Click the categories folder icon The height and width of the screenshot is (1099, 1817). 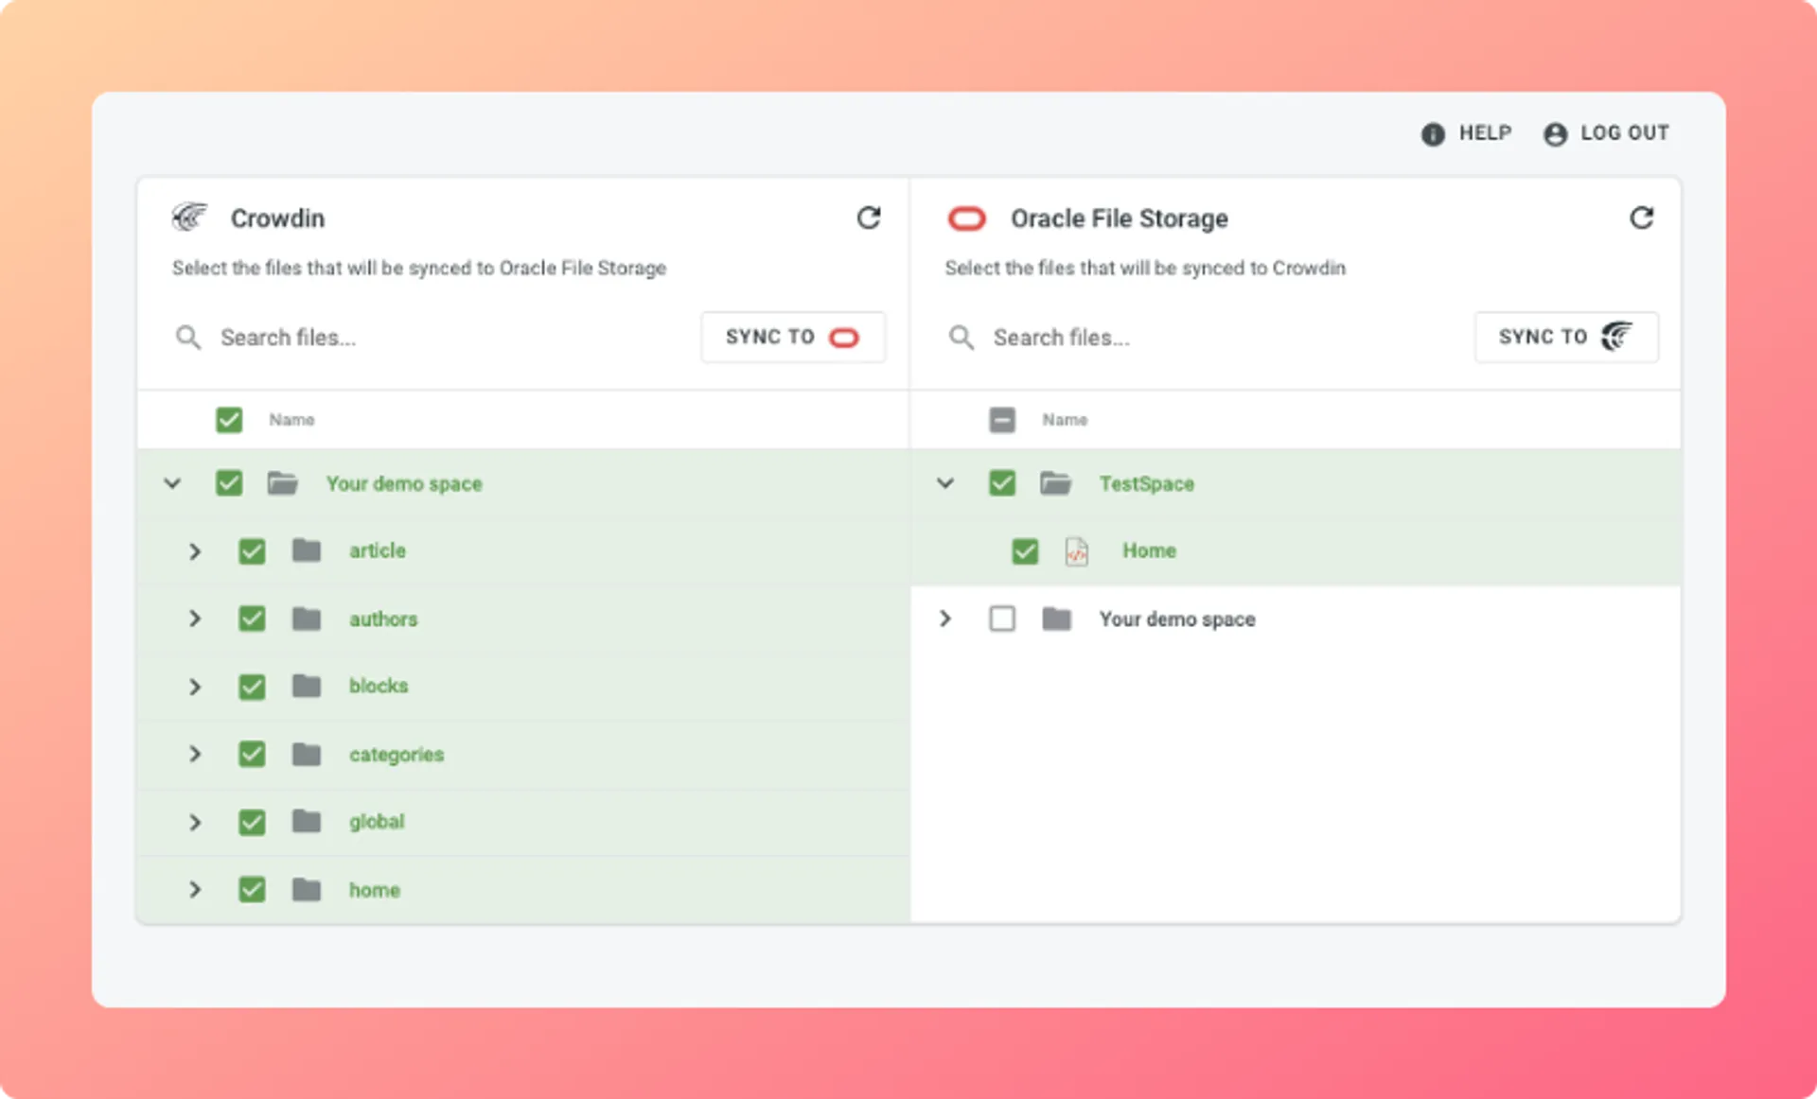click(x=306, y=754)
